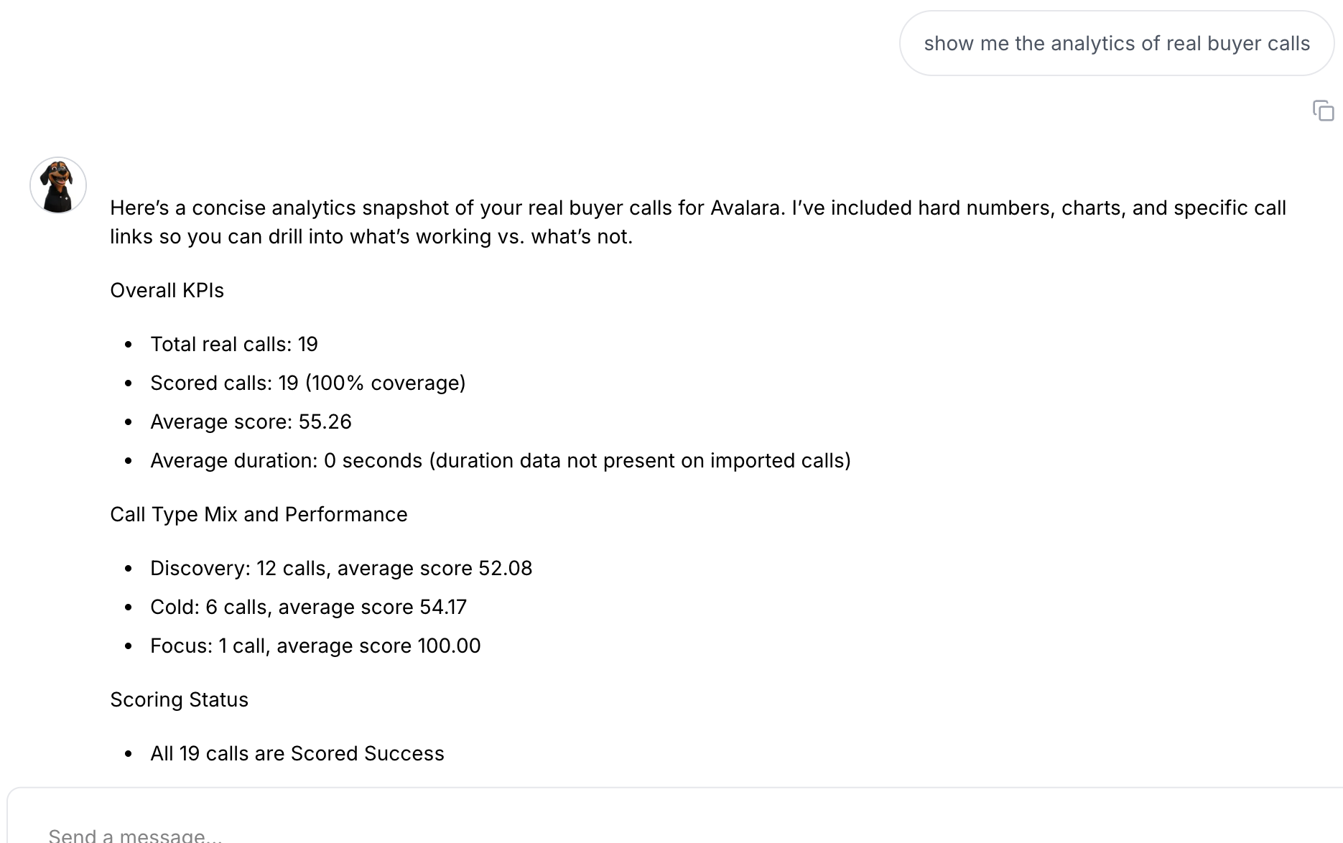Image resolution: width=1343 pixels, height=843 pixels.
Task: Select the 'Discovery: 12 calls' bullet
Action: pyautogui.click(x=341, y=568)
